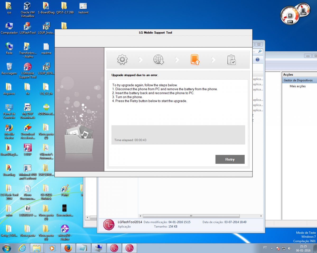Click the 'Time elapsed: 00:00:43' text

coord(130,140)
